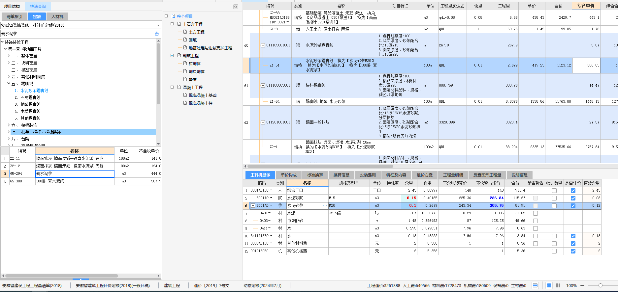Image resolution: width=618 pixels, height=292 pixels.
Task: Click document icon beside 现浇混凝土柱
Action: click(185, 103)
